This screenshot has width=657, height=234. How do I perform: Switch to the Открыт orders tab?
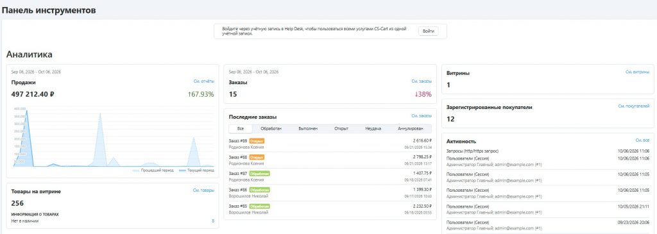click(x=341, y=128)
